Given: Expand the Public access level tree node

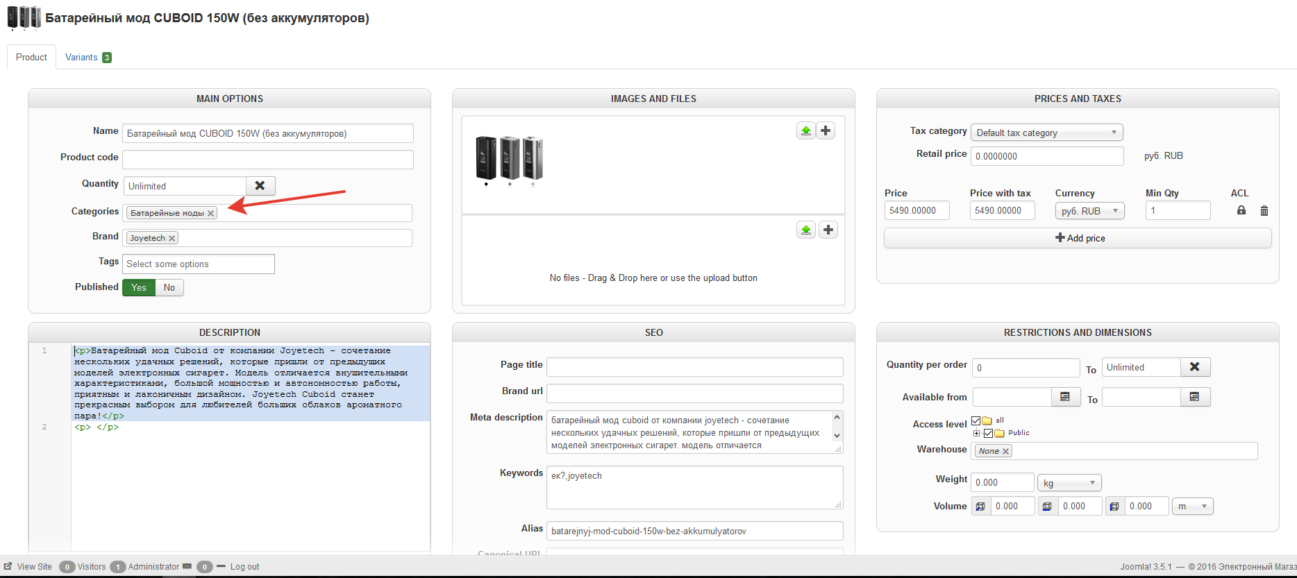Looking at the screenshot, I should click(977, 433).
